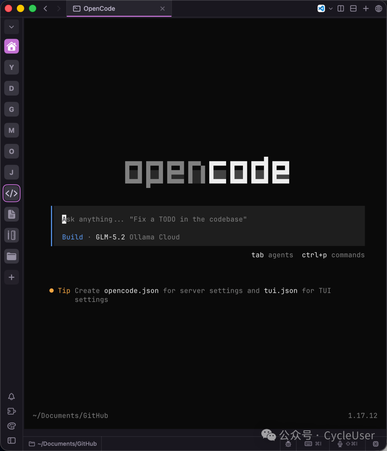The height and width of the screenshot is (451, 387).
Task: Toggle the sidebar panel icon at bottom
Action: pyautogui.click(x=11, y=441)
